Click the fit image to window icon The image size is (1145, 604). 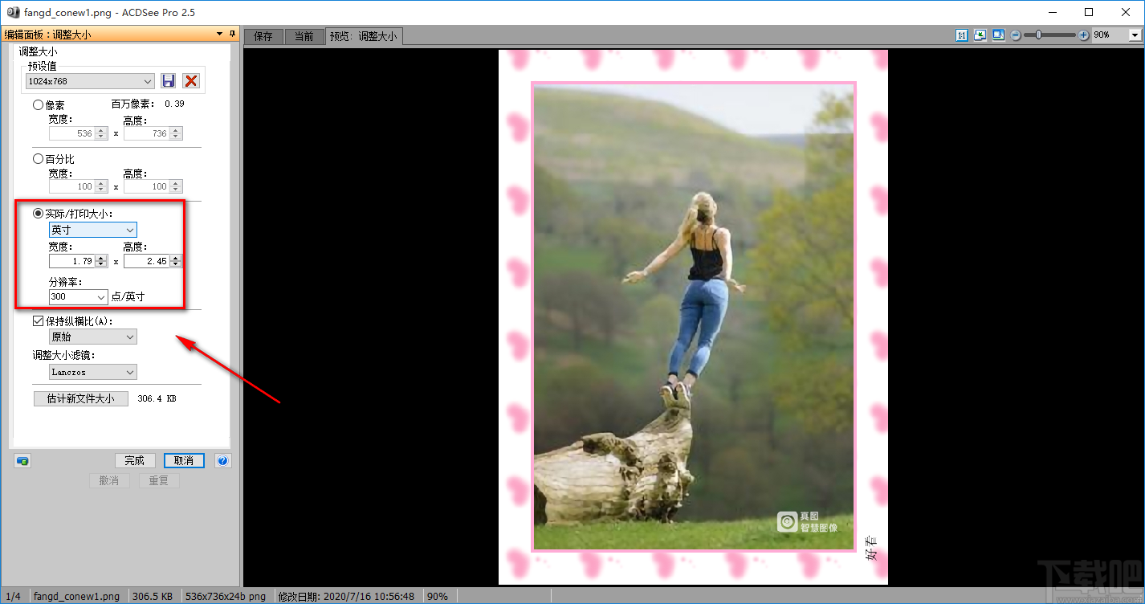(980, 35)
